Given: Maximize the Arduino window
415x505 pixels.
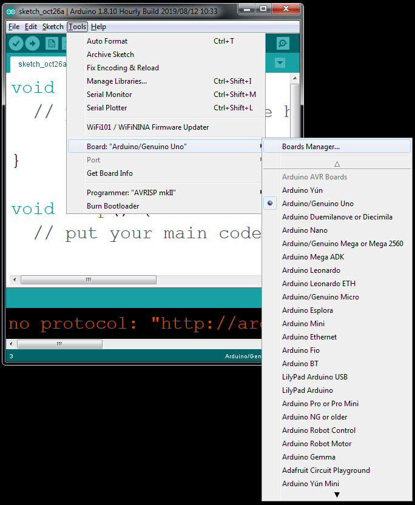Looking at the screenshot, I should [263, 9].
